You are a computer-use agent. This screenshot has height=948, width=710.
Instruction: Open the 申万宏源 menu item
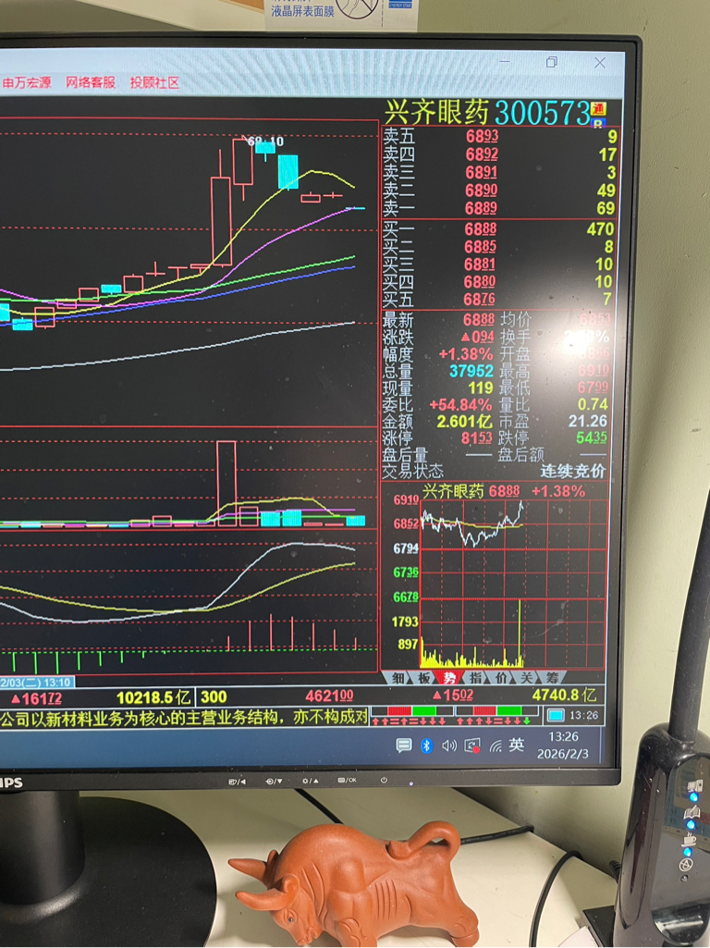coord(27,83)
